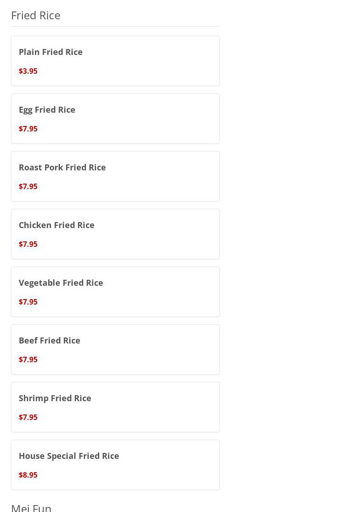Viewport: 352px width, 512px height.
Task: Click the price under Roast Pork Fried Rice
Action: point(28,186)
